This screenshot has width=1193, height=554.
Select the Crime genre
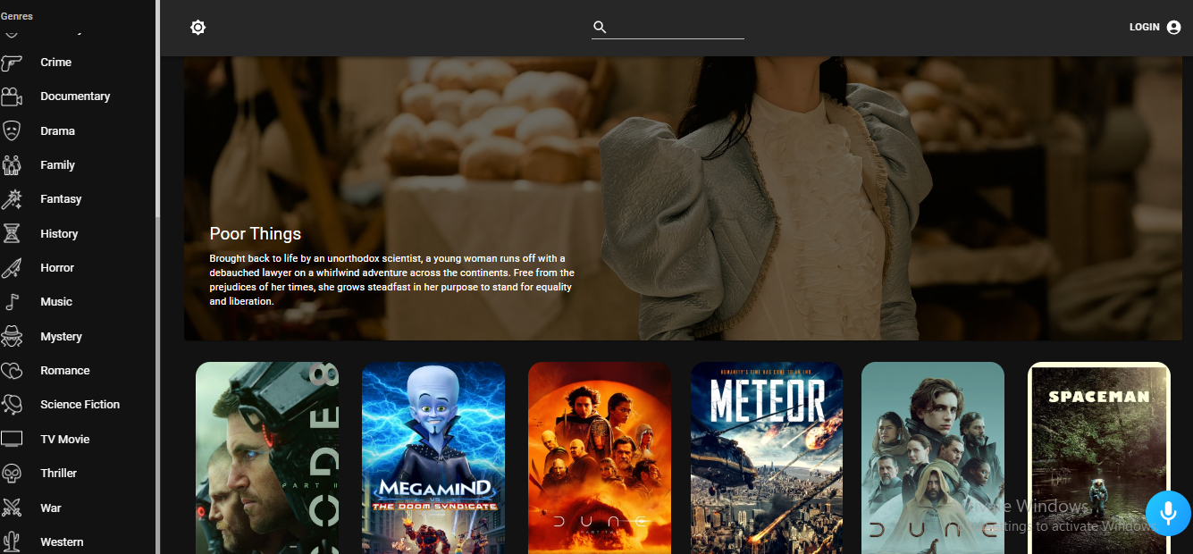55,63
